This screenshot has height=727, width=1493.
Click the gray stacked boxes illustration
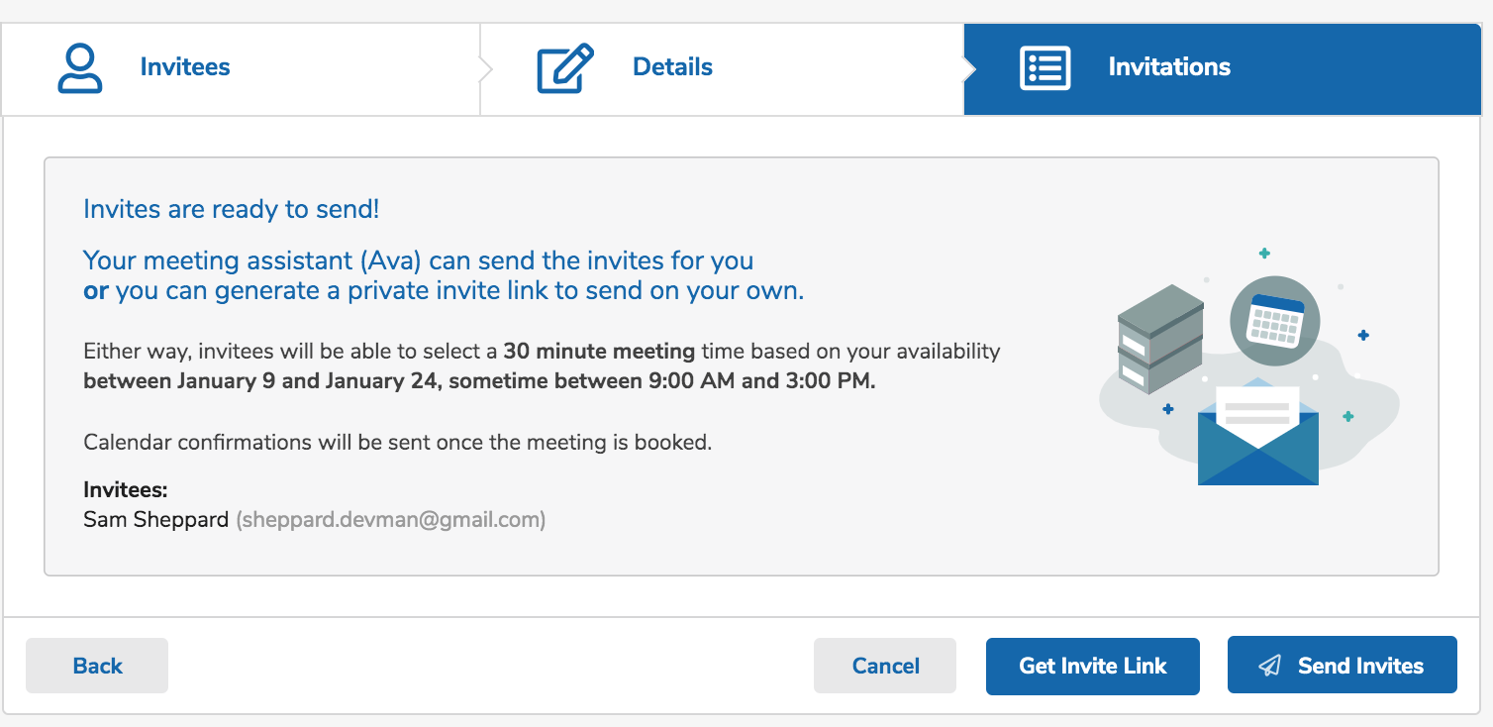(1159, 338)
